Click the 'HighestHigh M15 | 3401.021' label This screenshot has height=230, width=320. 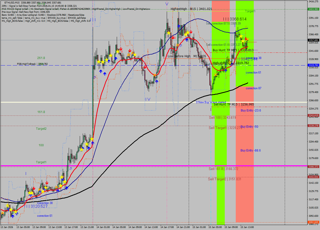coord(191,9)
